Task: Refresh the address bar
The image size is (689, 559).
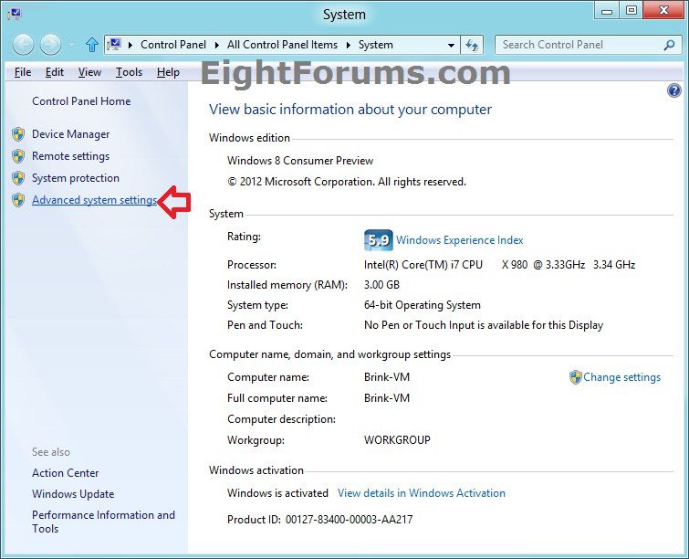Action: [472, 45]
